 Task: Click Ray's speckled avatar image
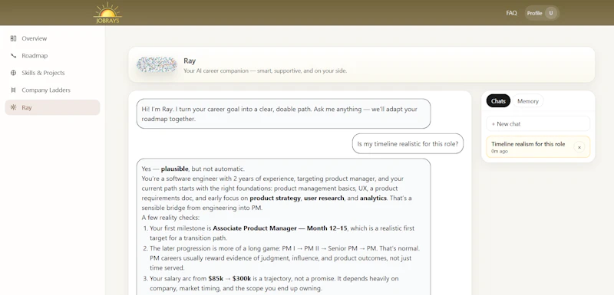click(x=157, y=64)
